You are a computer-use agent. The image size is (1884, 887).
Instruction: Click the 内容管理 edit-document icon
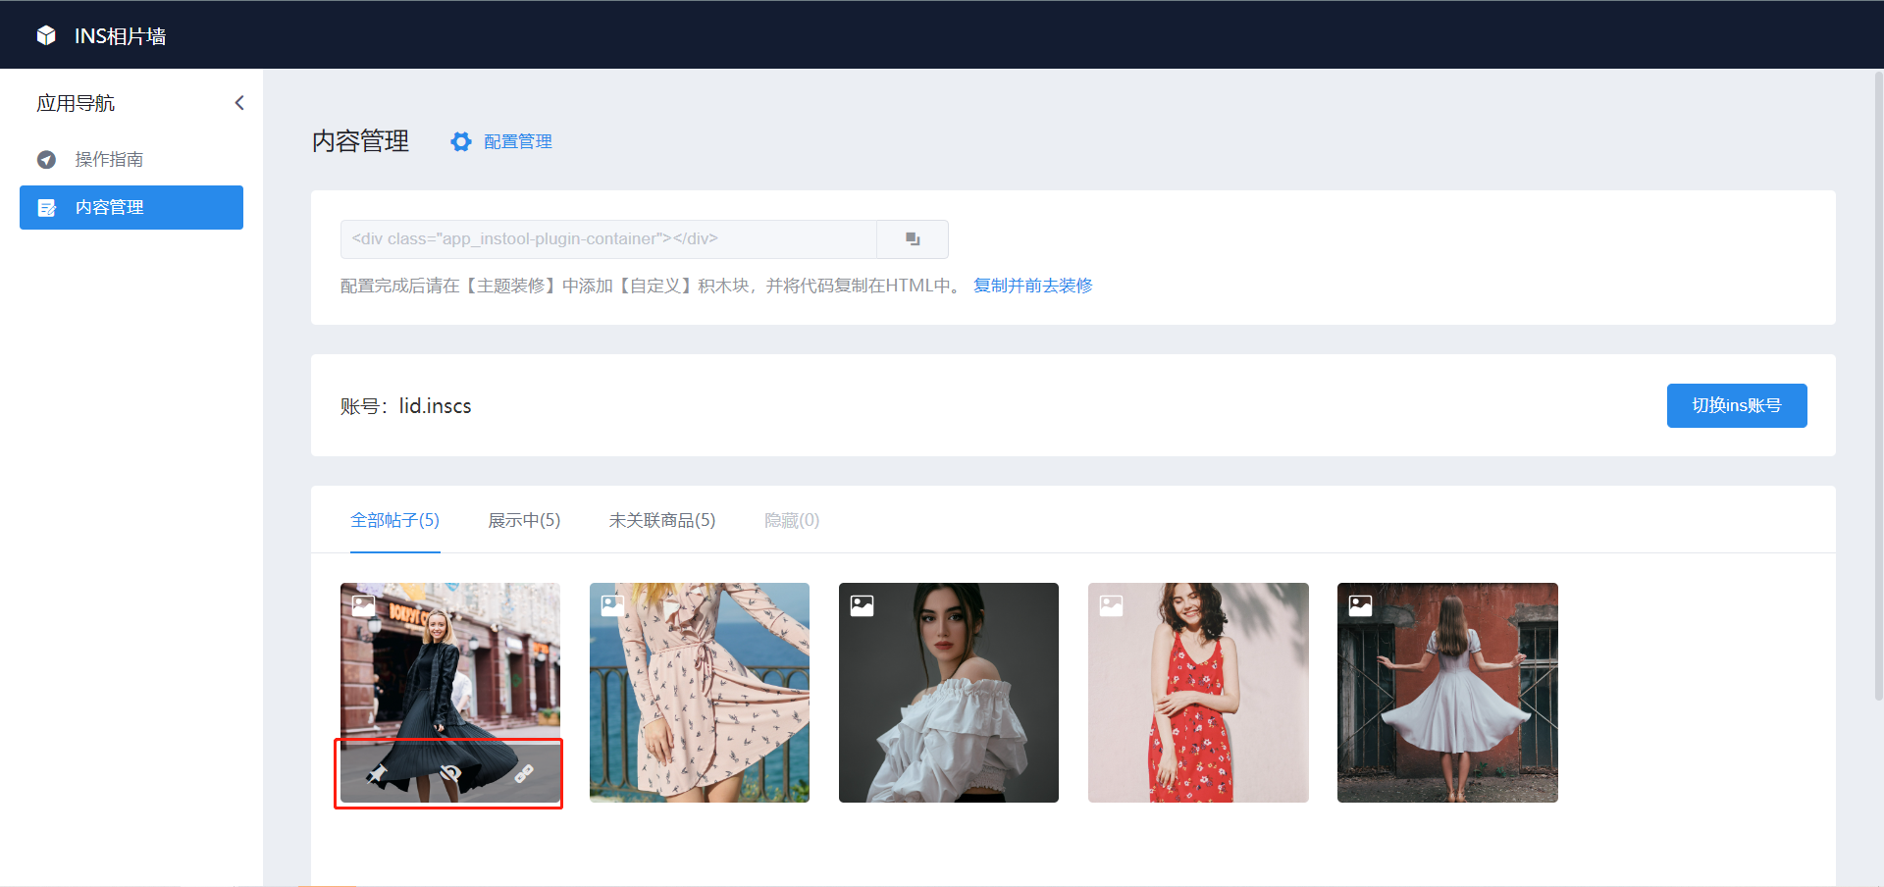pyautogui.click(x=46, y=207)
